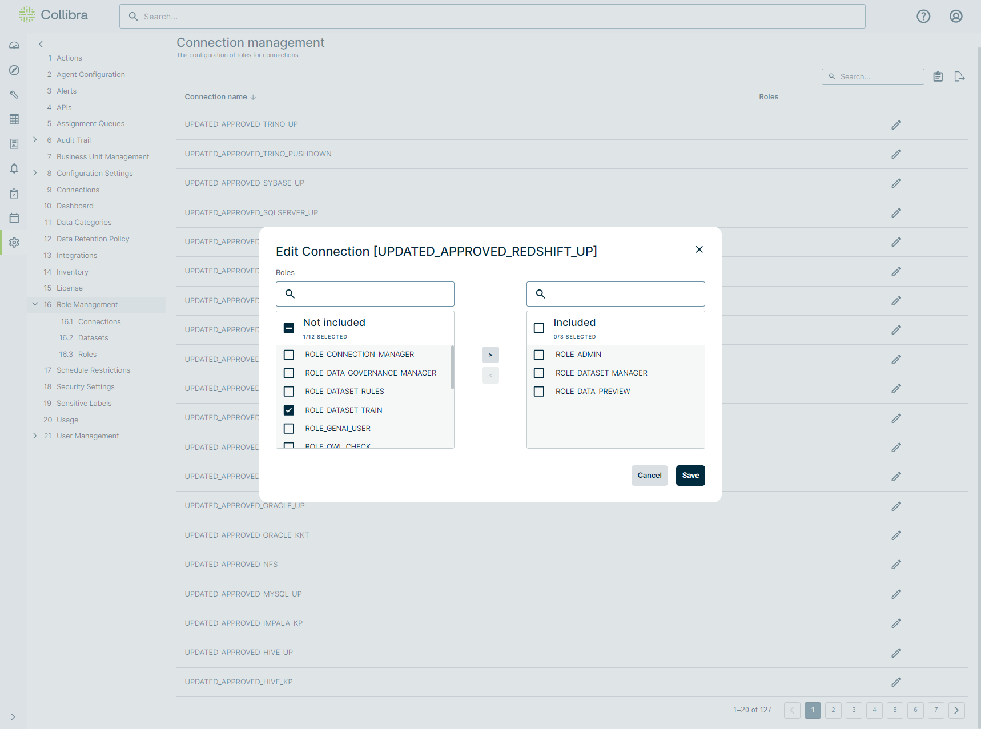Check ROLE_ADMIN in Included list
981x729 pixels.
click(539, 355)
